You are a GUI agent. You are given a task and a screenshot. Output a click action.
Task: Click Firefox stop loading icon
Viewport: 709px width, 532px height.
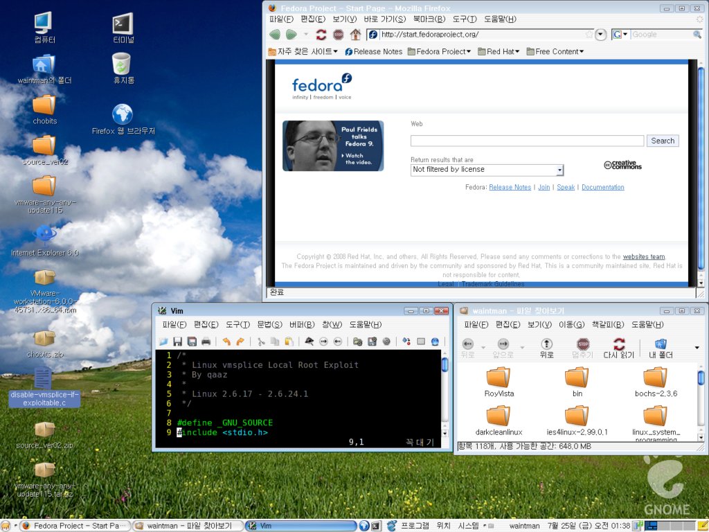tap(338, 35)
